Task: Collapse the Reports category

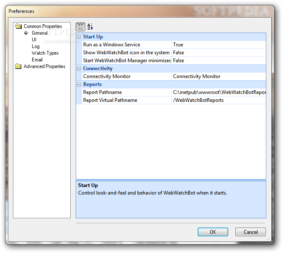Action: pyautogui.click(x=79, y=84)
